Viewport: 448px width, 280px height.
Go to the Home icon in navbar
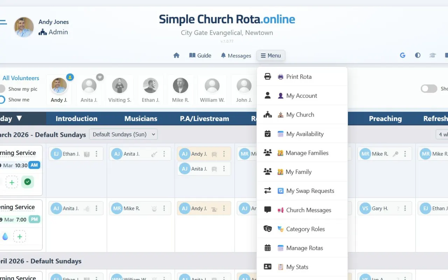176,55
